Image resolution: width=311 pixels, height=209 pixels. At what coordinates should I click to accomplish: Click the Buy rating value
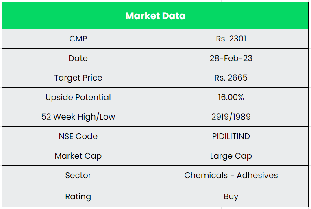pyautogui.click(x=231, y=196)
